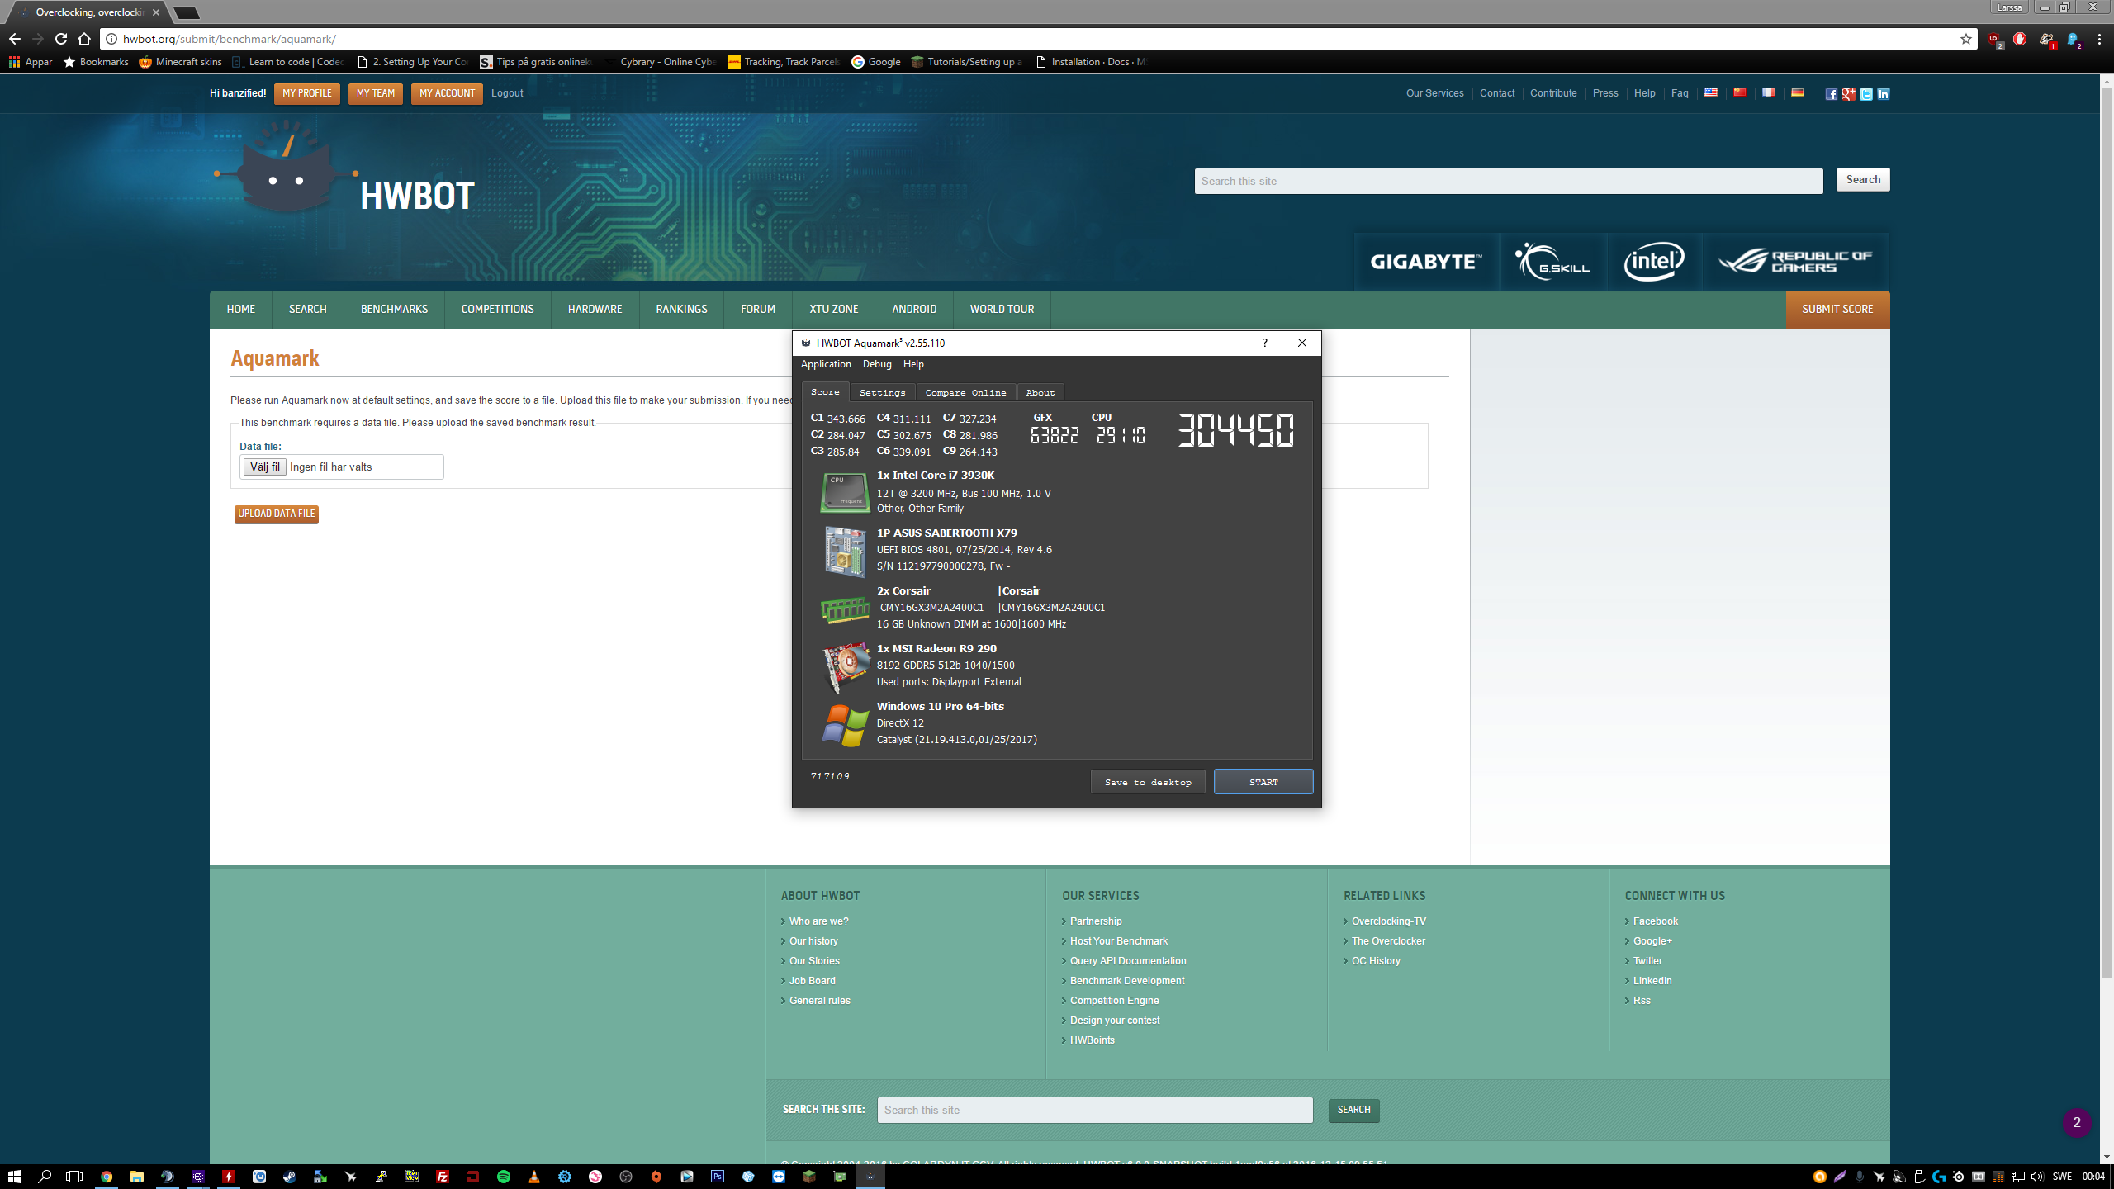Click the AdBlock stop-hand extension icon

[x=2020, y=39]
